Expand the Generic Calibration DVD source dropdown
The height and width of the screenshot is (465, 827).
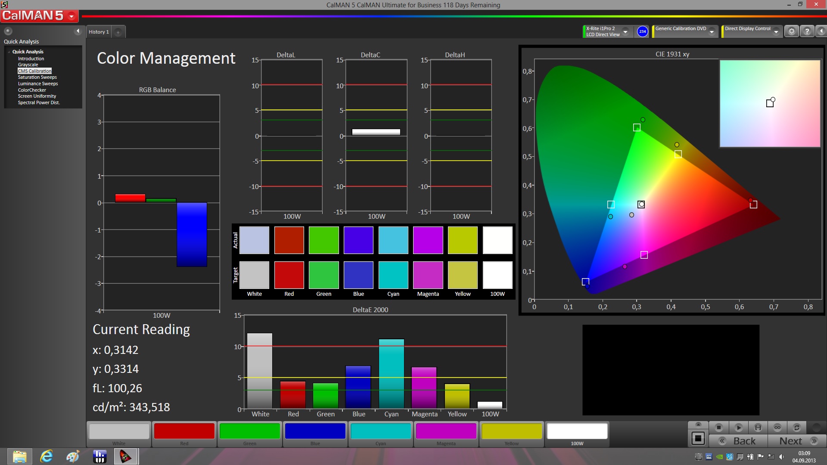[x=712, y=32]
